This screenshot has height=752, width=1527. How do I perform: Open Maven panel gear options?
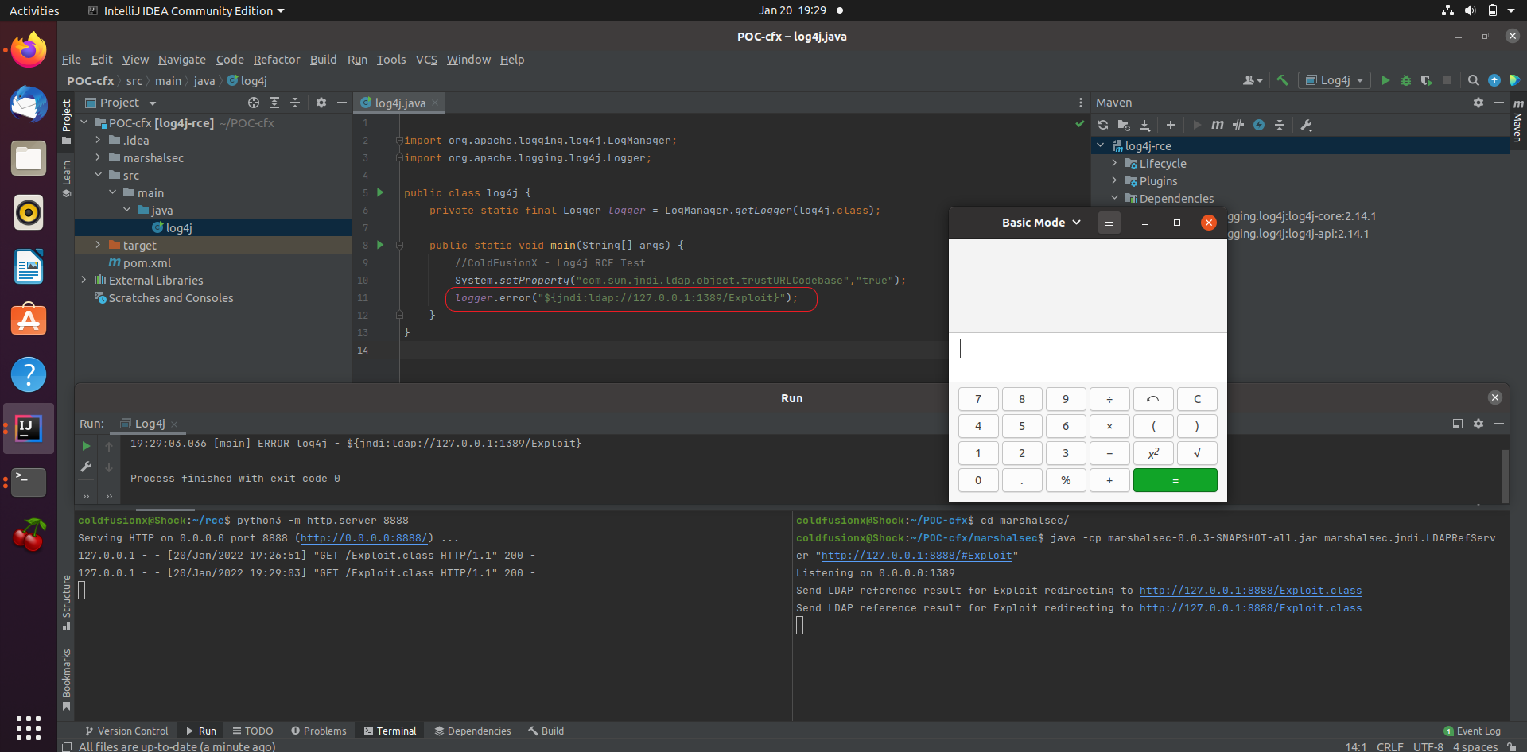pyautogui.click(x=1478, y=103)
